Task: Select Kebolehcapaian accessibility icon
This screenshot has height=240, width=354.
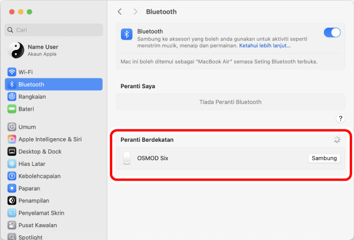Action: [12, 176]
